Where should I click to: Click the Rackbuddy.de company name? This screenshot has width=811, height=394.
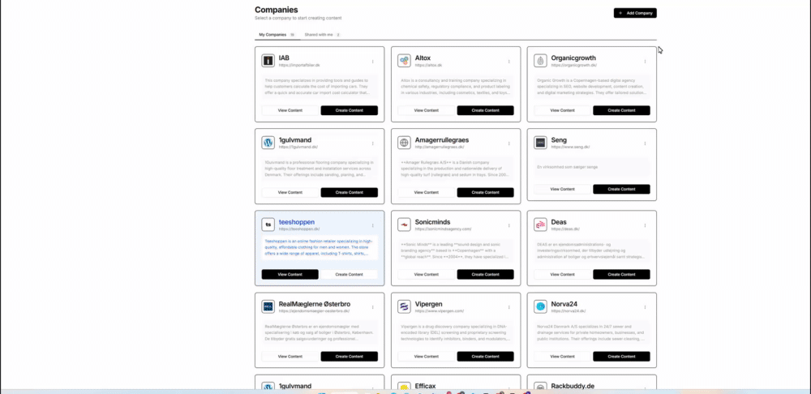point(573,386)
